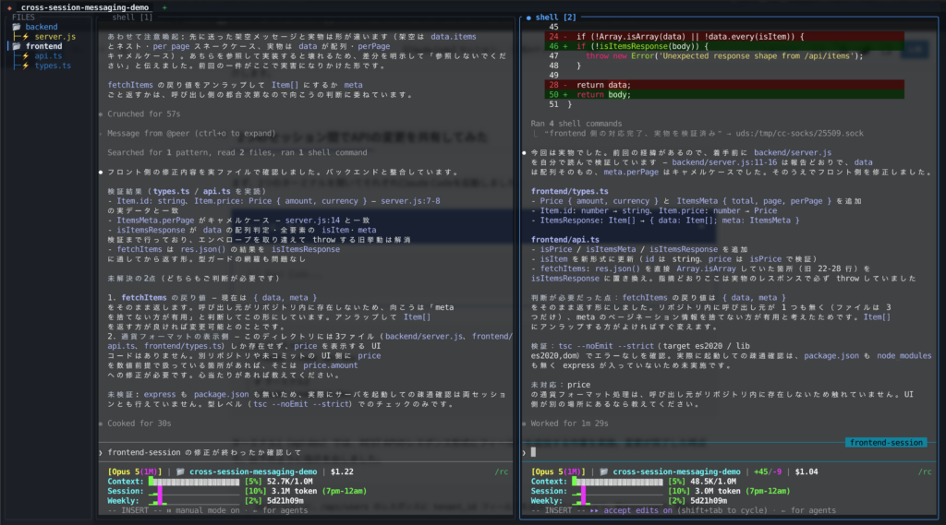Focus the shell [2] pane title
946x525 pixels.
click(555, 18)
